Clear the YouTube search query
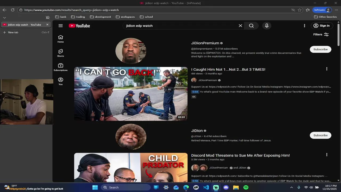 tap(240, 26)
